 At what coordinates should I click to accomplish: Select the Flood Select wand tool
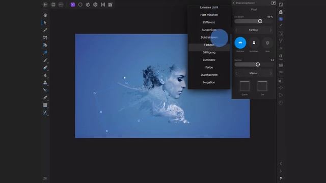click(x=45, y=52)
